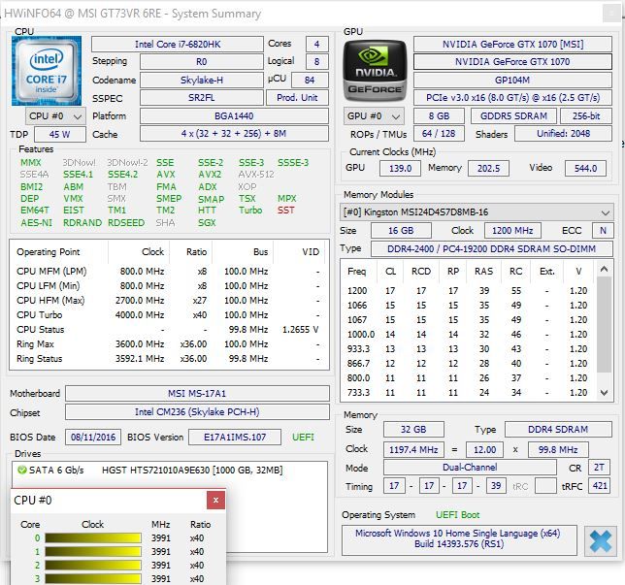Click the Intel Core i7-6820HK name field
Viewport: 625px width, 585px height.
[178, 45]
